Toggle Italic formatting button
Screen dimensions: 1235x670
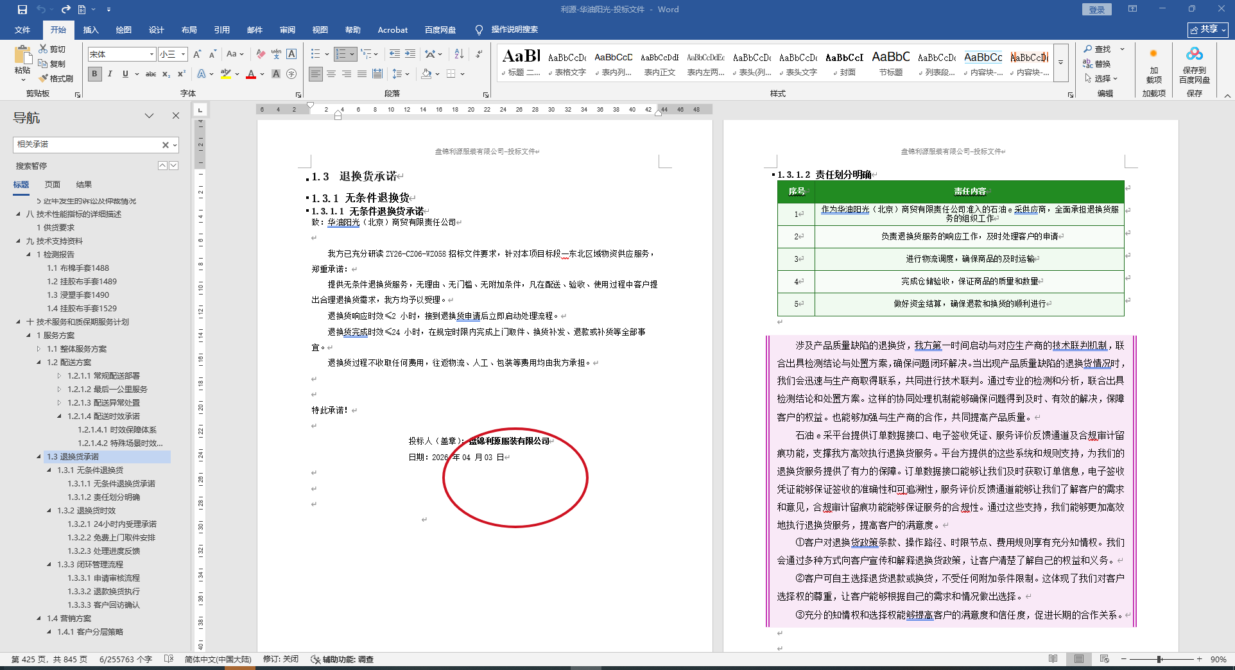click(x=110, y=74)
